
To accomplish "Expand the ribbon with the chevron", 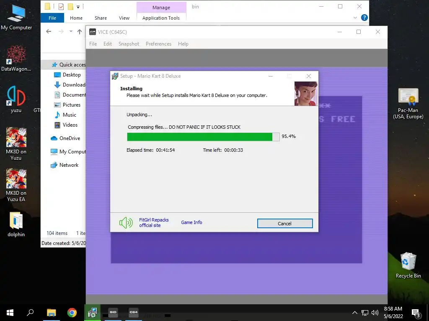I will (355, 18).
